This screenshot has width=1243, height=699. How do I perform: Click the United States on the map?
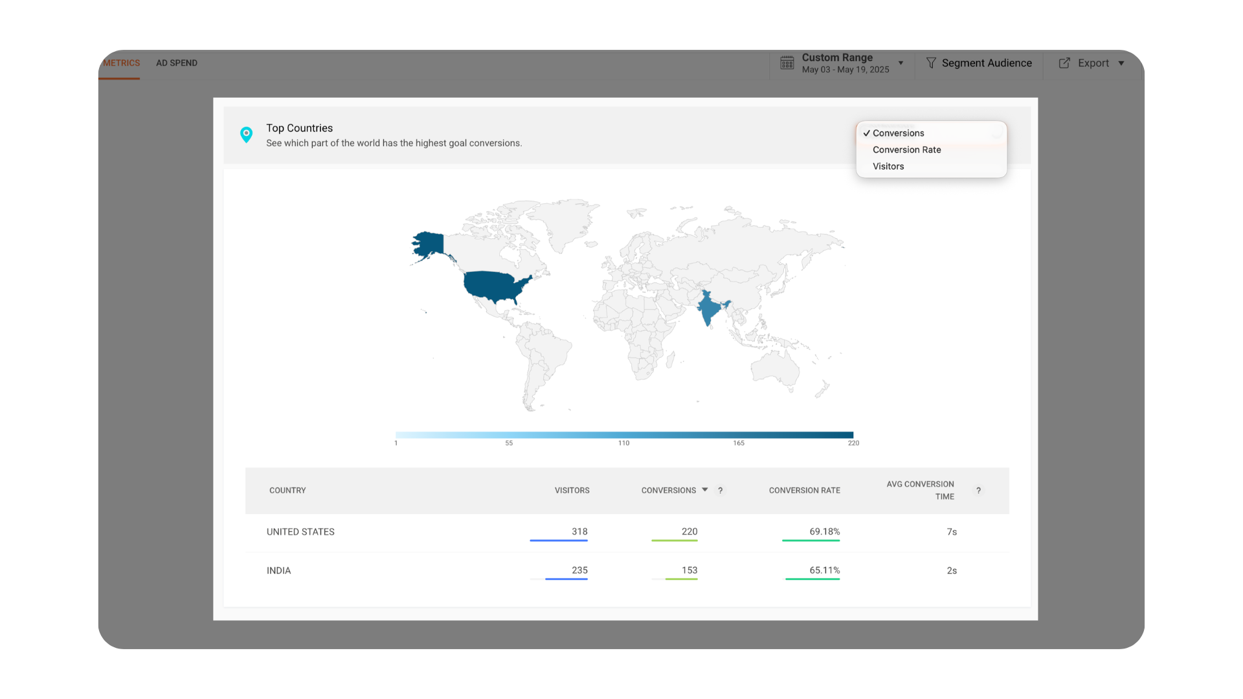tap(492, 286)
